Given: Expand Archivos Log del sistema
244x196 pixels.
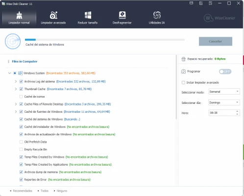Looking at the screenshot, I should (x=16, y=81).
